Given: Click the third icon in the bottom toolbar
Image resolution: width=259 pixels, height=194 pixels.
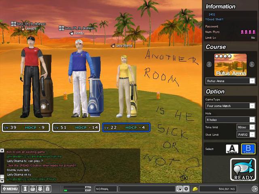Looking at the screenshot, I should (x=40, y=189).
